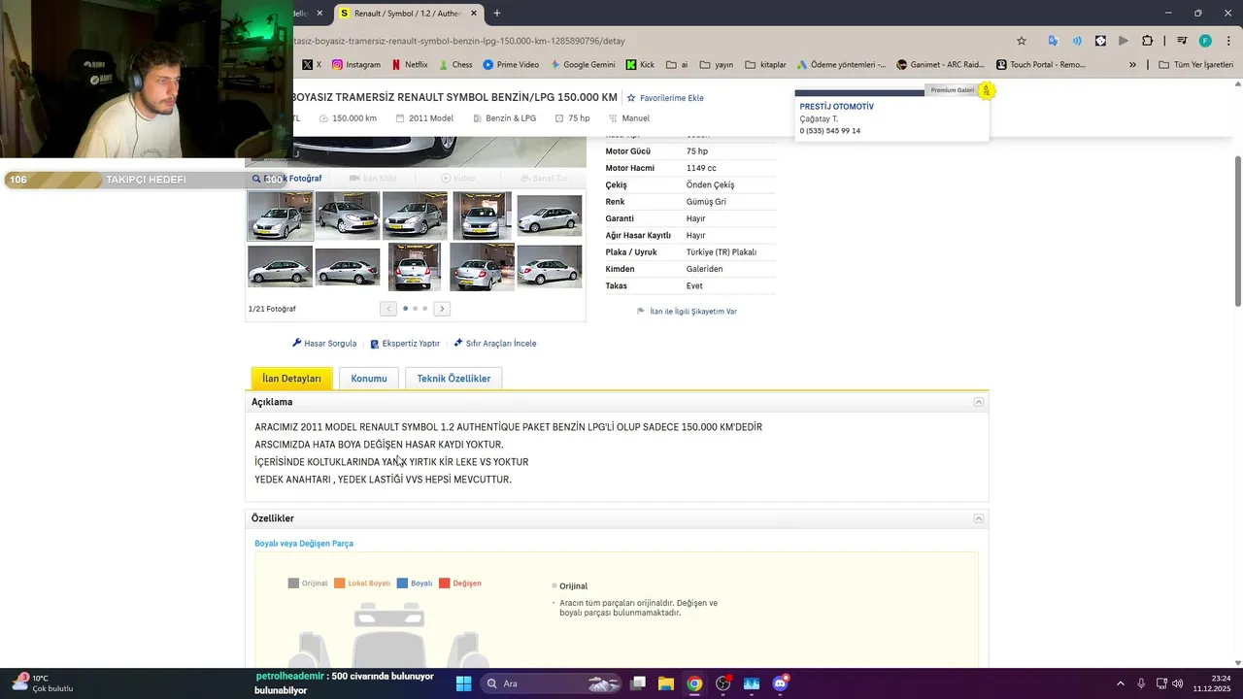Collapse the Açıklama section
The image size is (1243, 699).
pos(979,402)
